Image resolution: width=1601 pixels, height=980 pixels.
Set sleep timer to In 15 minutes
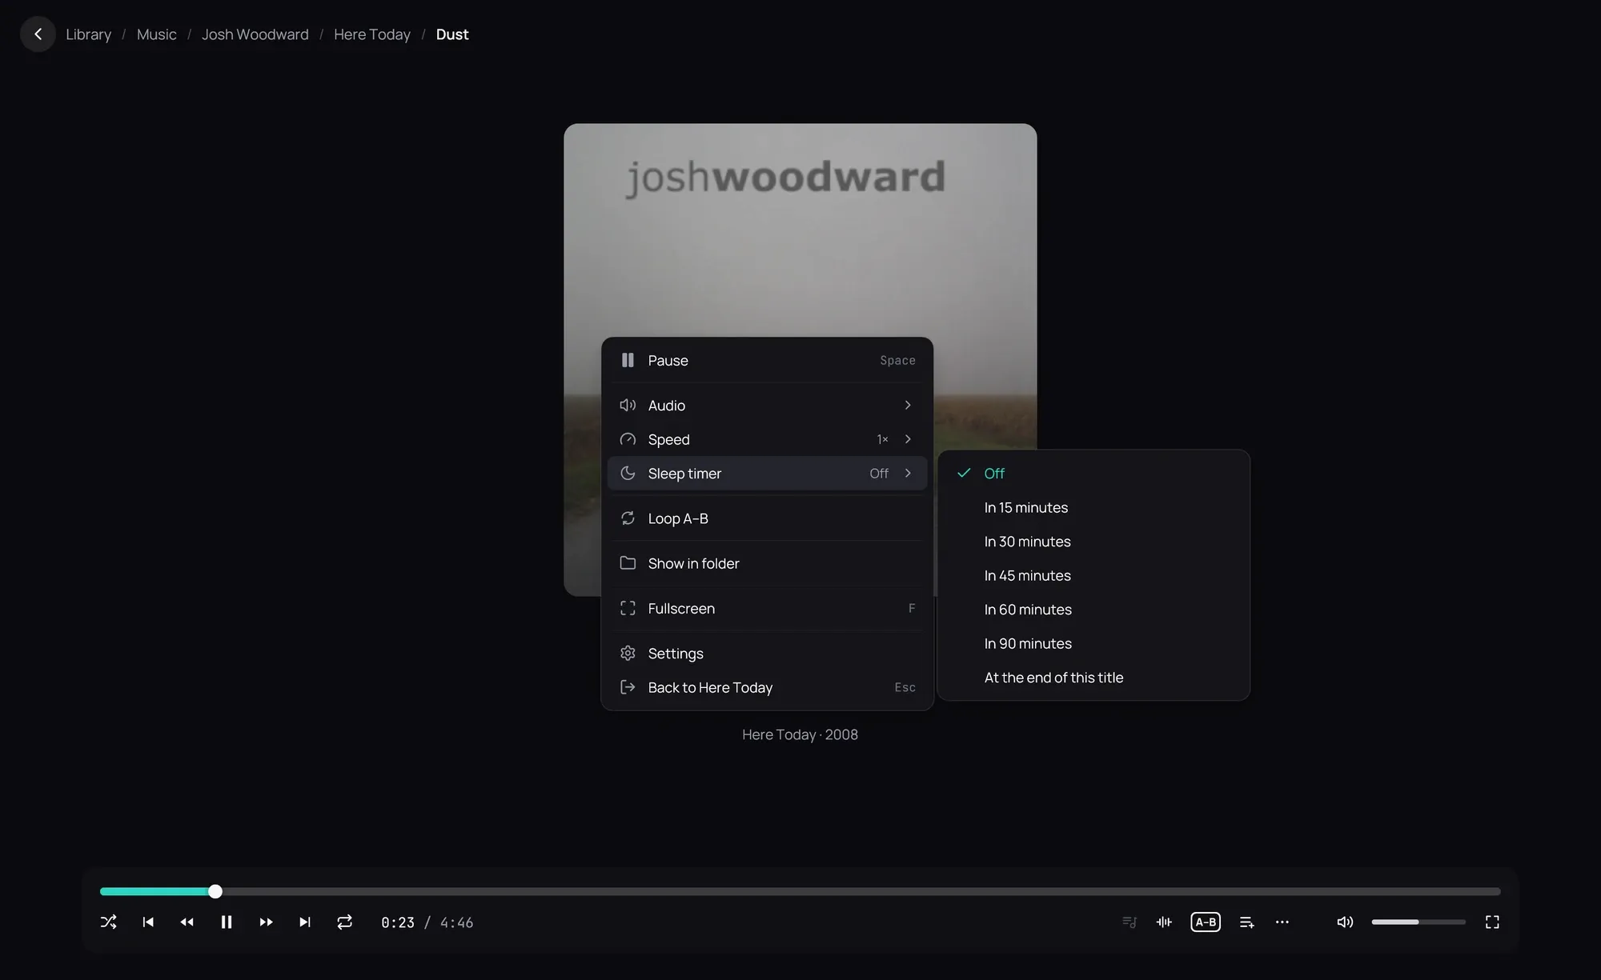(x=1093, y=507)
